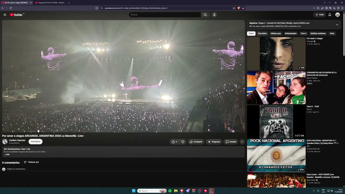Image resolution: width=345 pixels, height=194 pixels.
Task: Open the tab search dropdown chevron
Action: [325, 3]
